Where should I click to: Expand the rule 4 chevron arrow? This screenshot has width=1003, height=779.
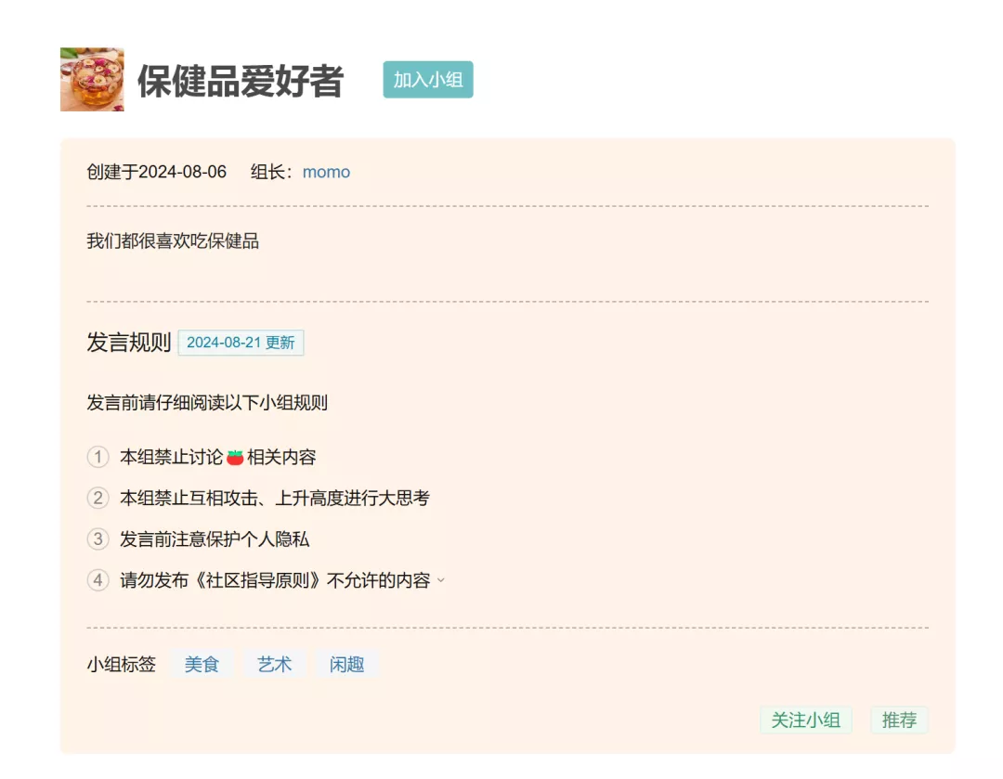pyautogui.click(x=441, y=580)
